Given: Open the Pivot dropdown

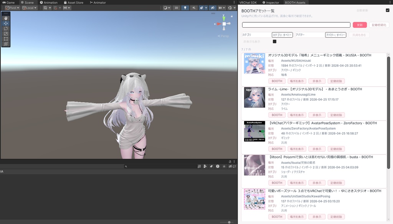Looking at the screenshot, I should (12, 7).
